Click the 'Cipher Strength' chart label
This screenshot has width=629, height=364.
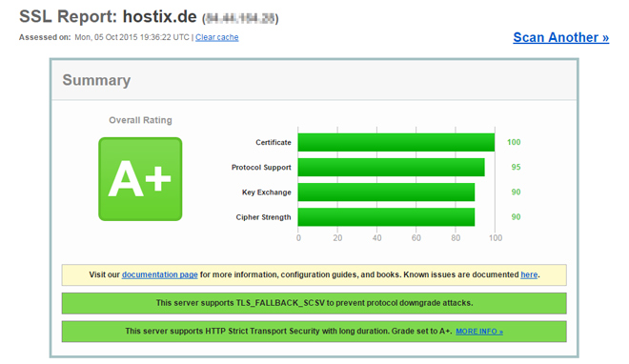(263, 217)
